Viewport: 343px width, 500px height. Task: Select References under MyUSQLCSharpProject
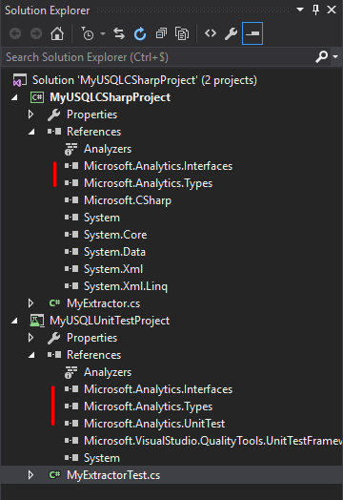pos(93,132)
